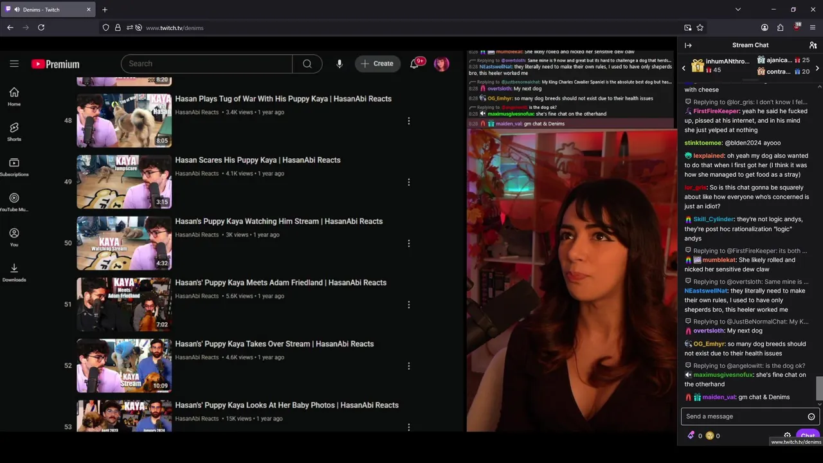This screenshot has width=823, height=463.
Task: Open FirstFireKeeper username in chat
Action: pos(716,111)
